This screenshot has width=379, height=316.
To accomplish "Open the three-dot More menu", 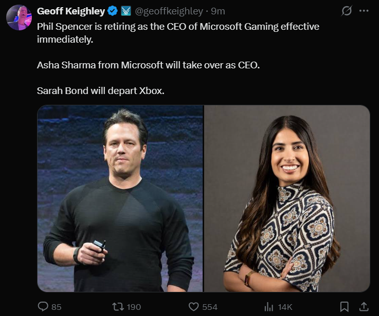I will (364, 11).
